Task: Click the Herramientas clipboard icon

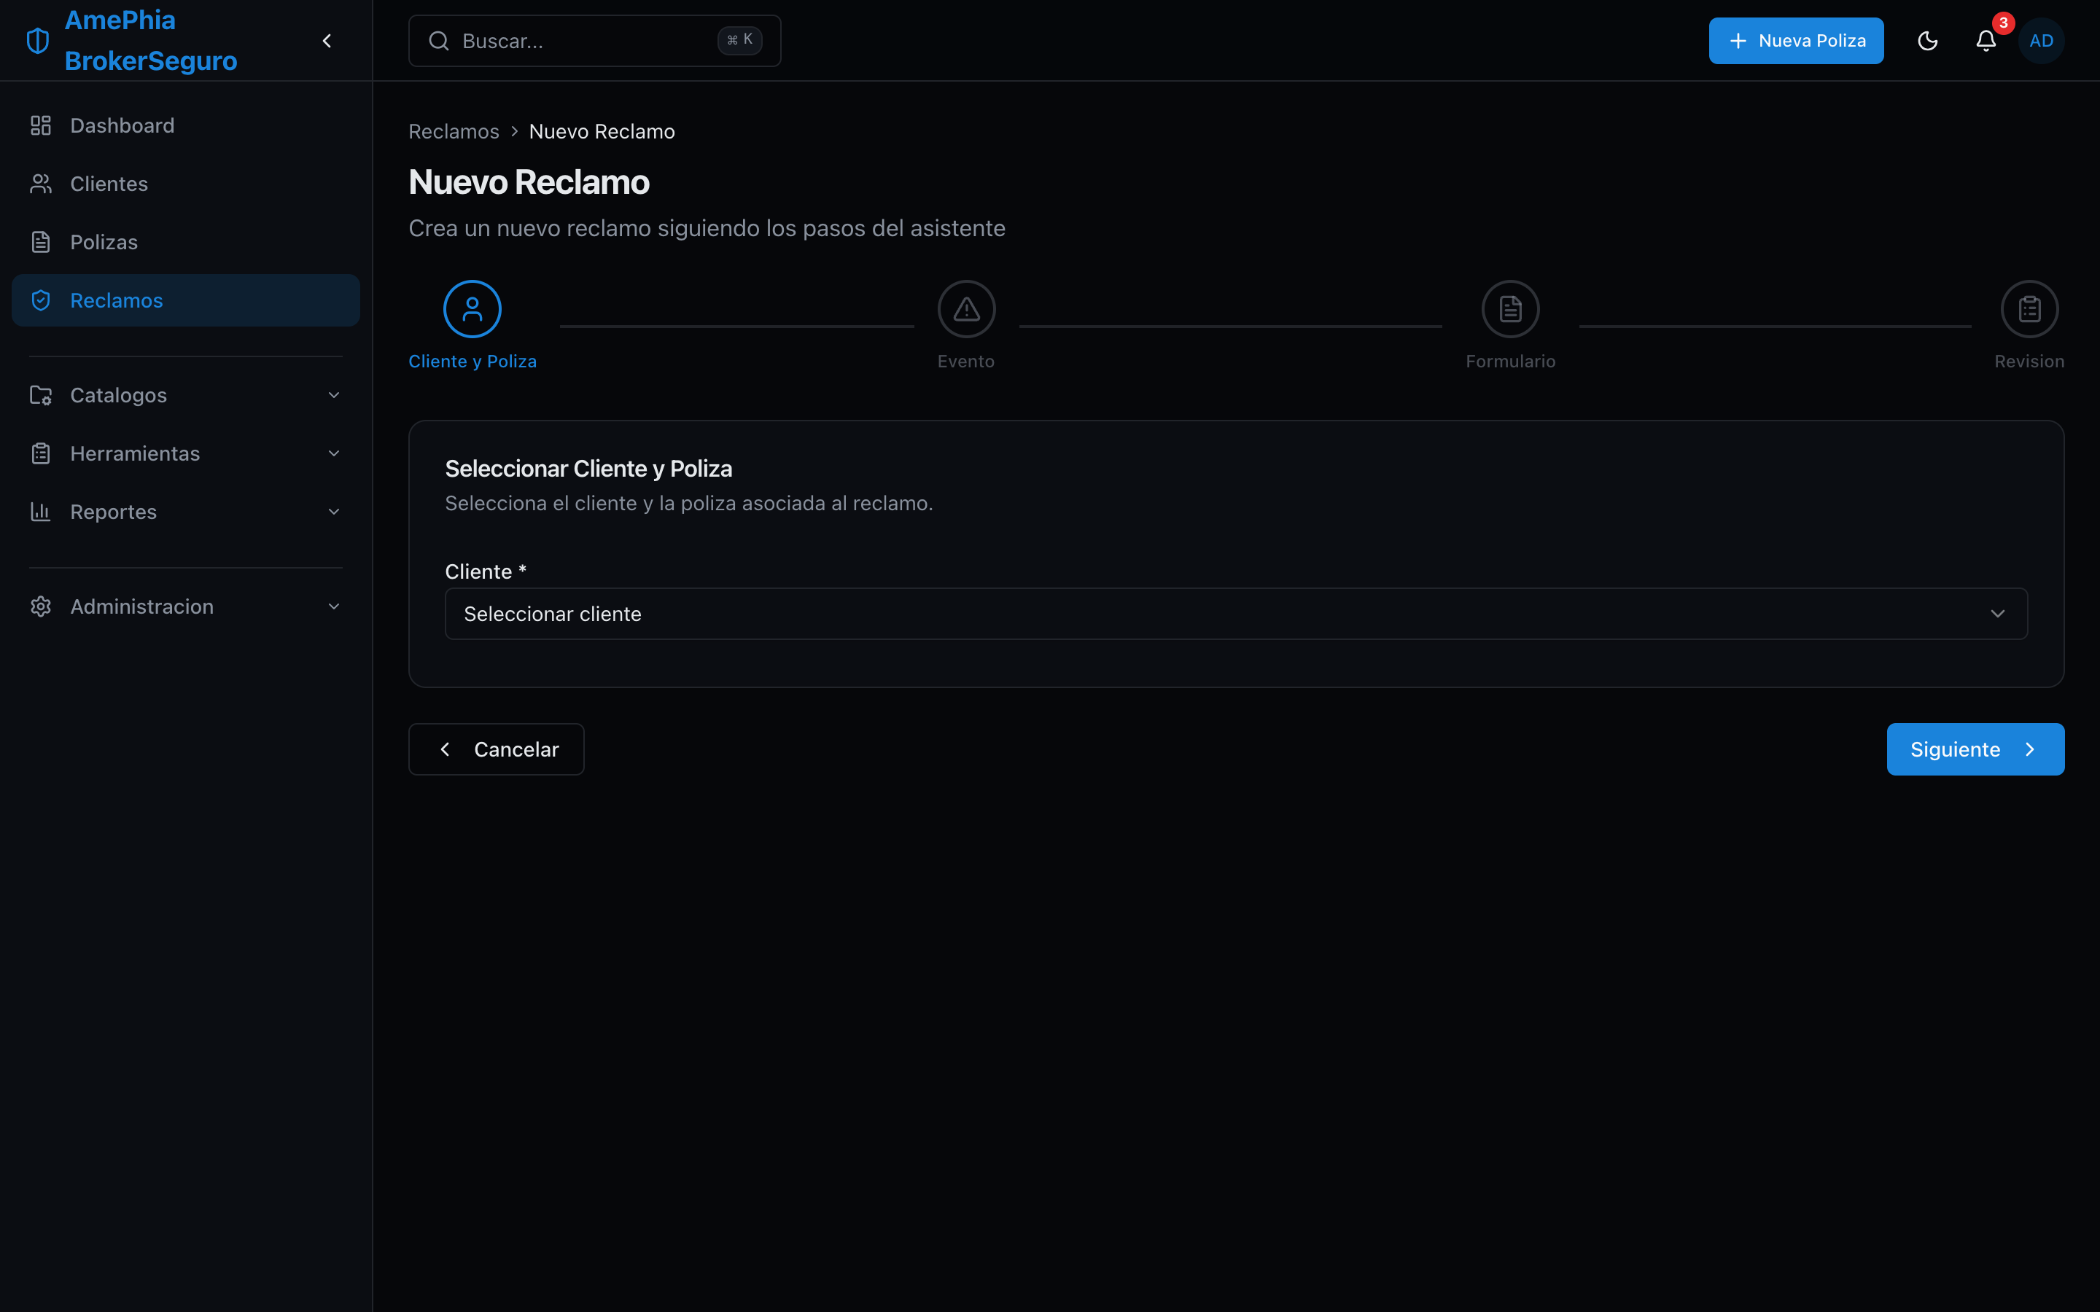Action: (x=41, y=453)
